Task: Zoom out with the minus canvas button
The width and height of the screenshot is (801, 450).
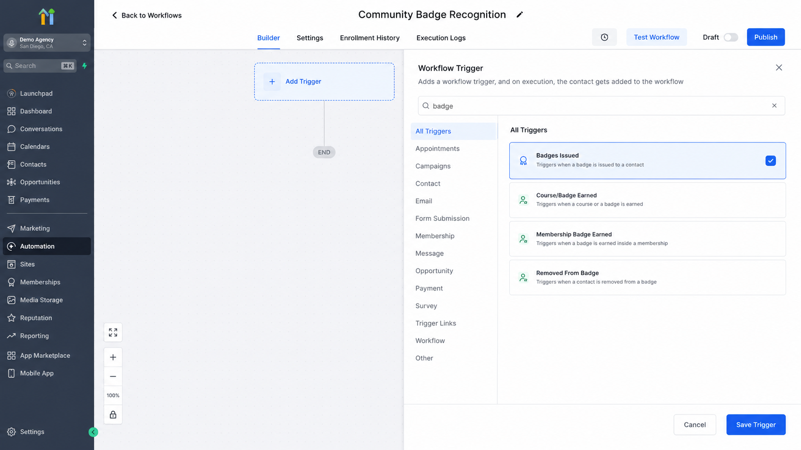Action: click(x=113, y=376)
